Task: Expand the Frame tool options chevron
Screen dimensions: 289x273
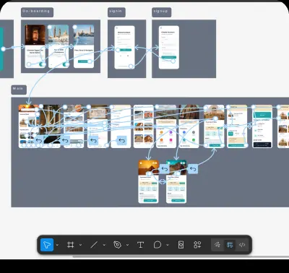Action: tap(80, 245)
